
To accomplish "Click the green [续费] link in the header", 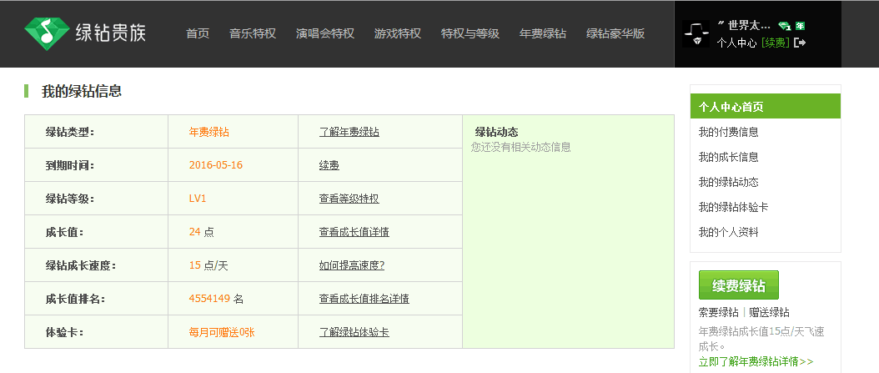I will [x=776, y=43].
